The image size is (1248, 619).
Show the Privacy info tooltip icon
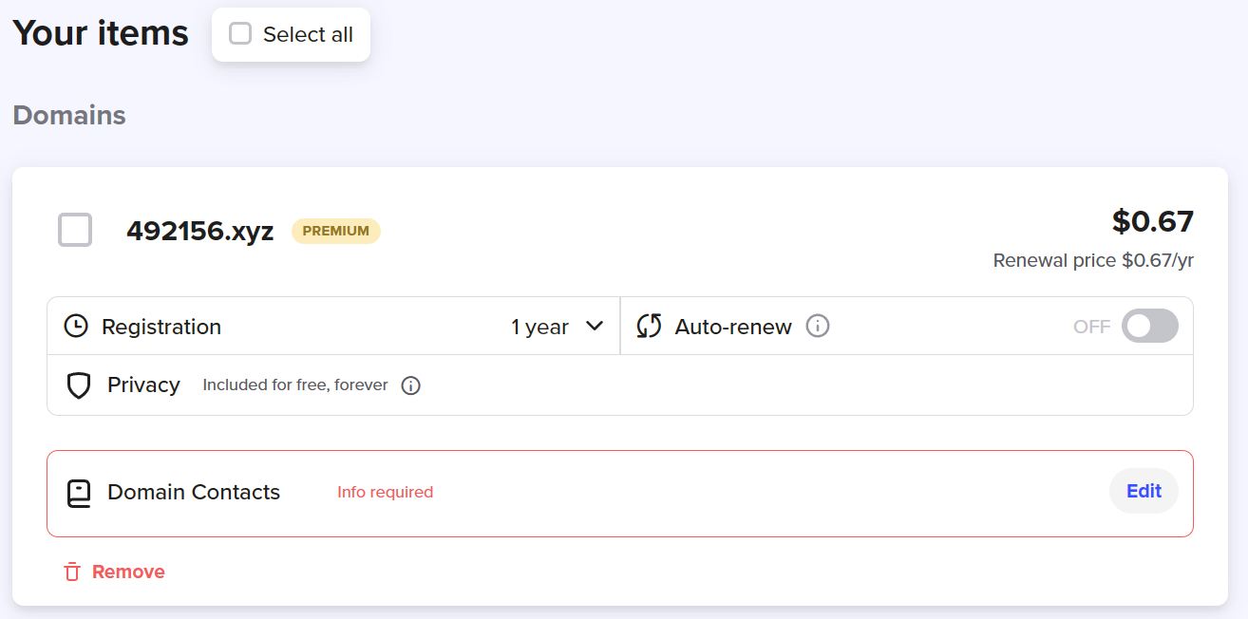410,385
